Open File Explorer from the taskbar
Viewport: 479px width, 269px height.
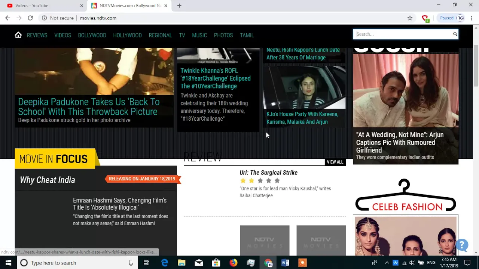click(x=181, y=263)
